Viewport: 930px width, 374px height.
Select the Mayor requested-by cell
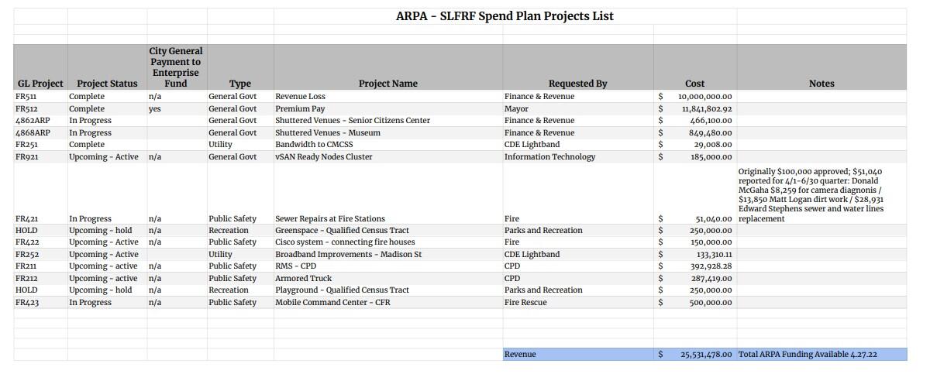coord(516,109)
